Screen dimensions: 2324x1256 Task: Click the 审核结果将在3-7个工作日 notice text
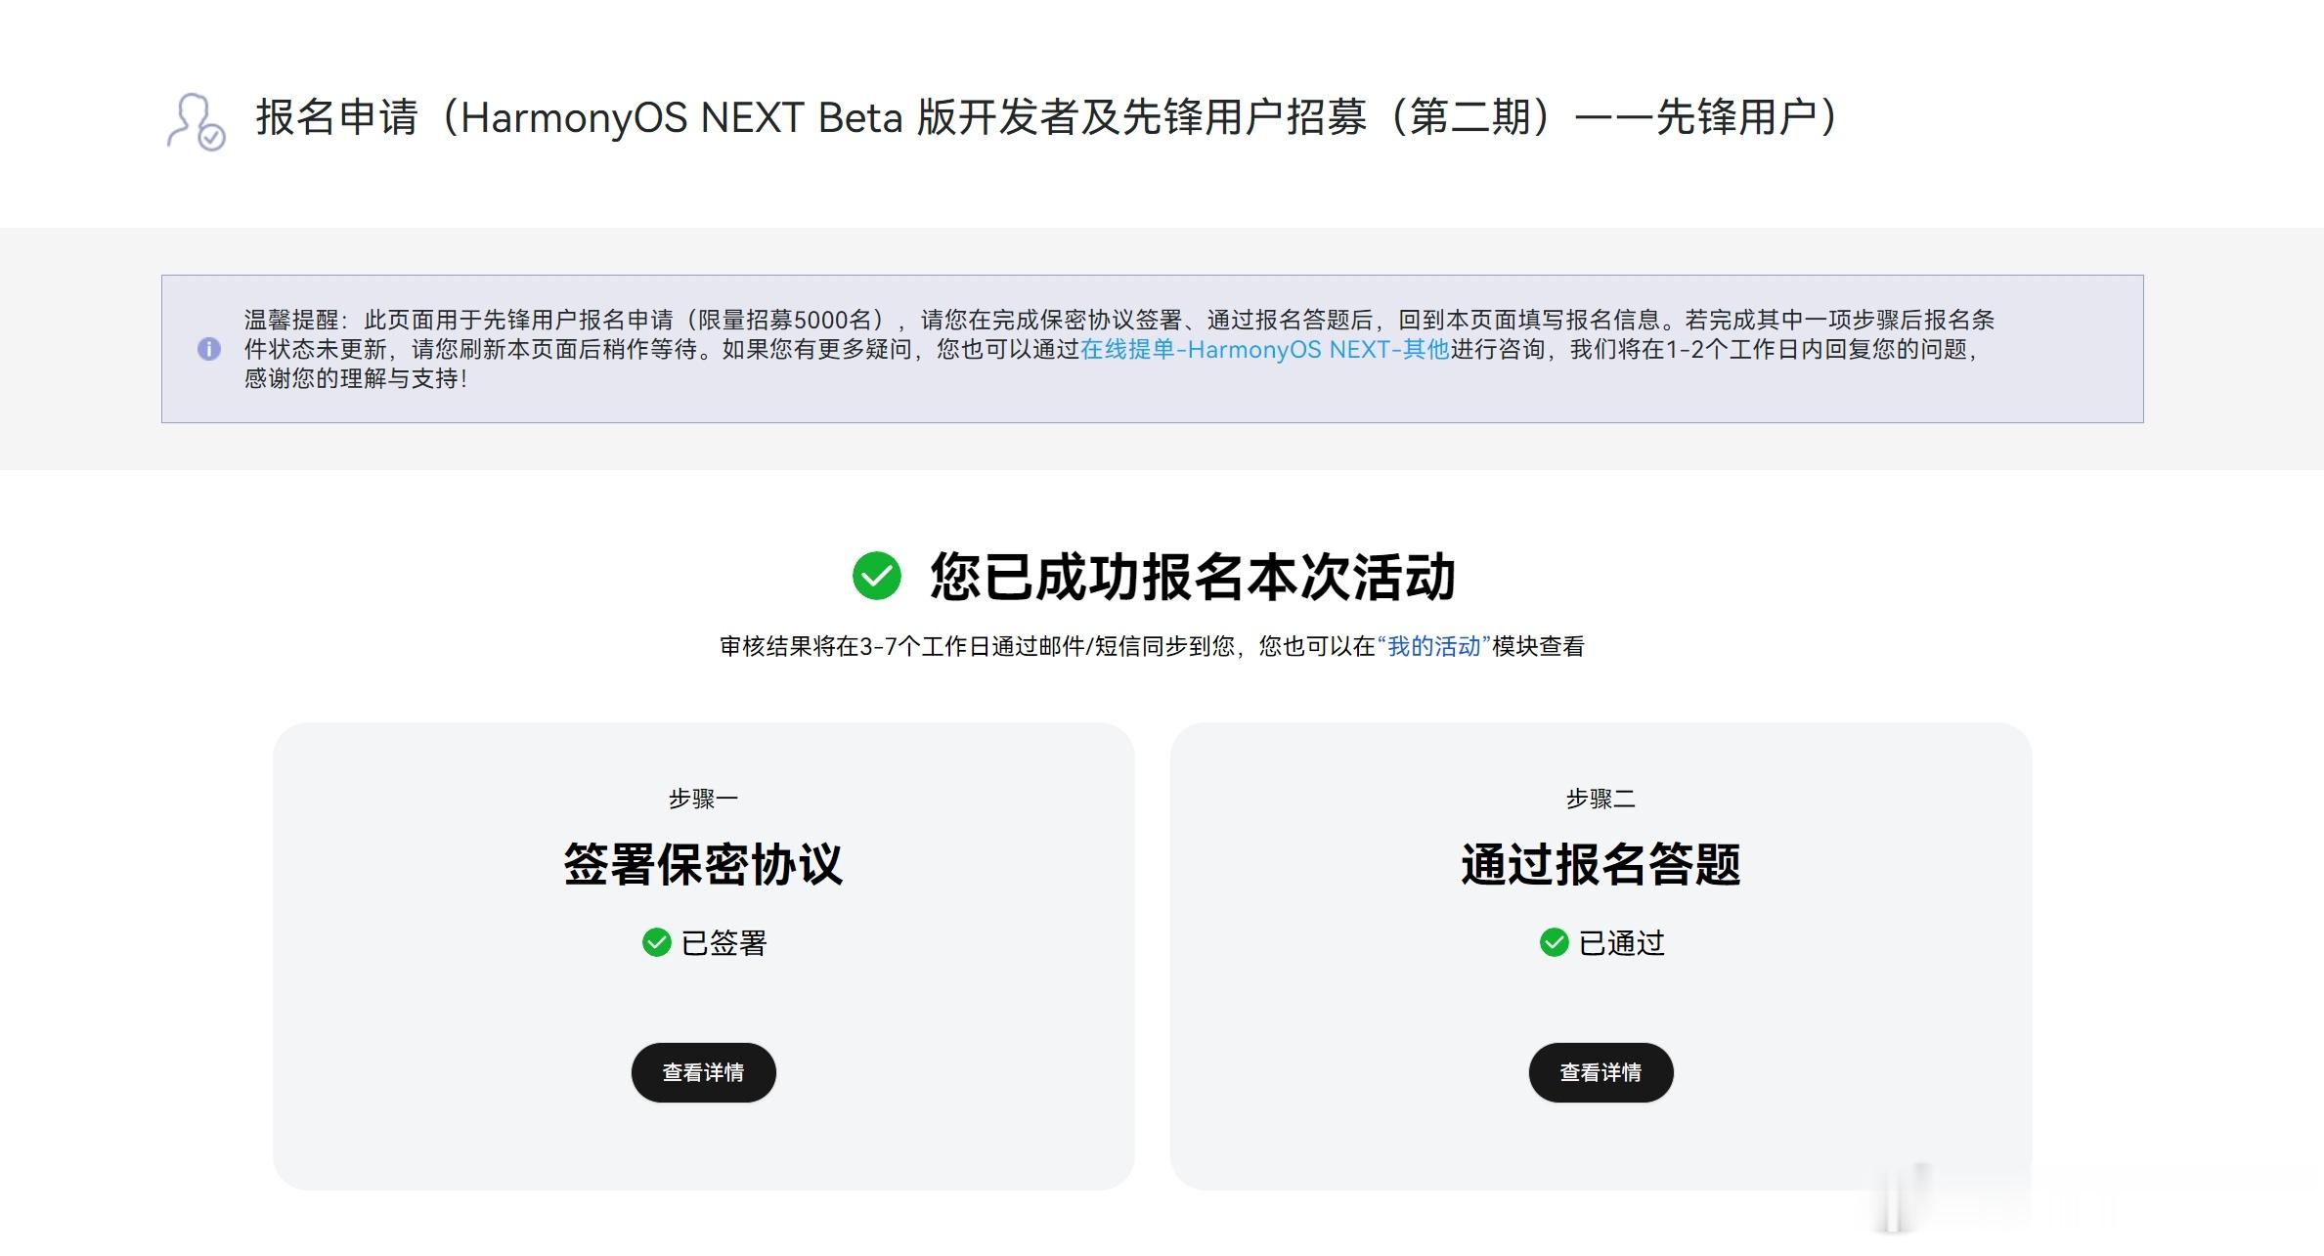pyautogui.click(x=1152, y=646)
